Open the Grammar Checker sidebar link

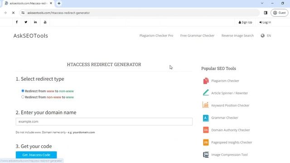click(x=225, y=118)
